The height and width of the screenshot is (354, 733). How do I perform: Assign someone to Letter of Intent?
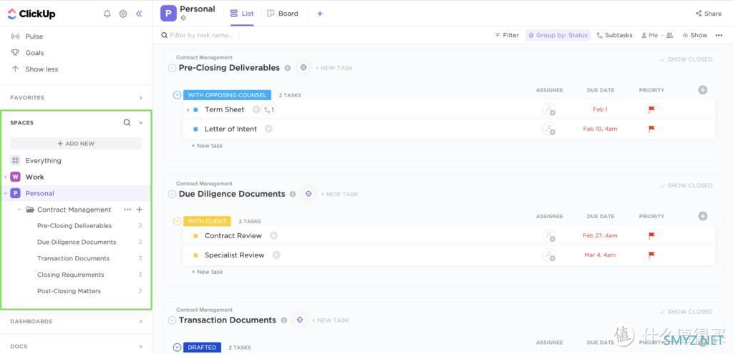(549, 129)
